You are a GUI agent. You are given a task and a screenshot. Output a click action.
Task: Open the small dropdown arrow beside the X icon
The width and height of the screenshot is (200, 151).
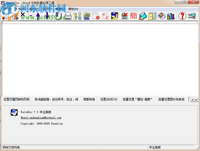[x=31, y=16]
